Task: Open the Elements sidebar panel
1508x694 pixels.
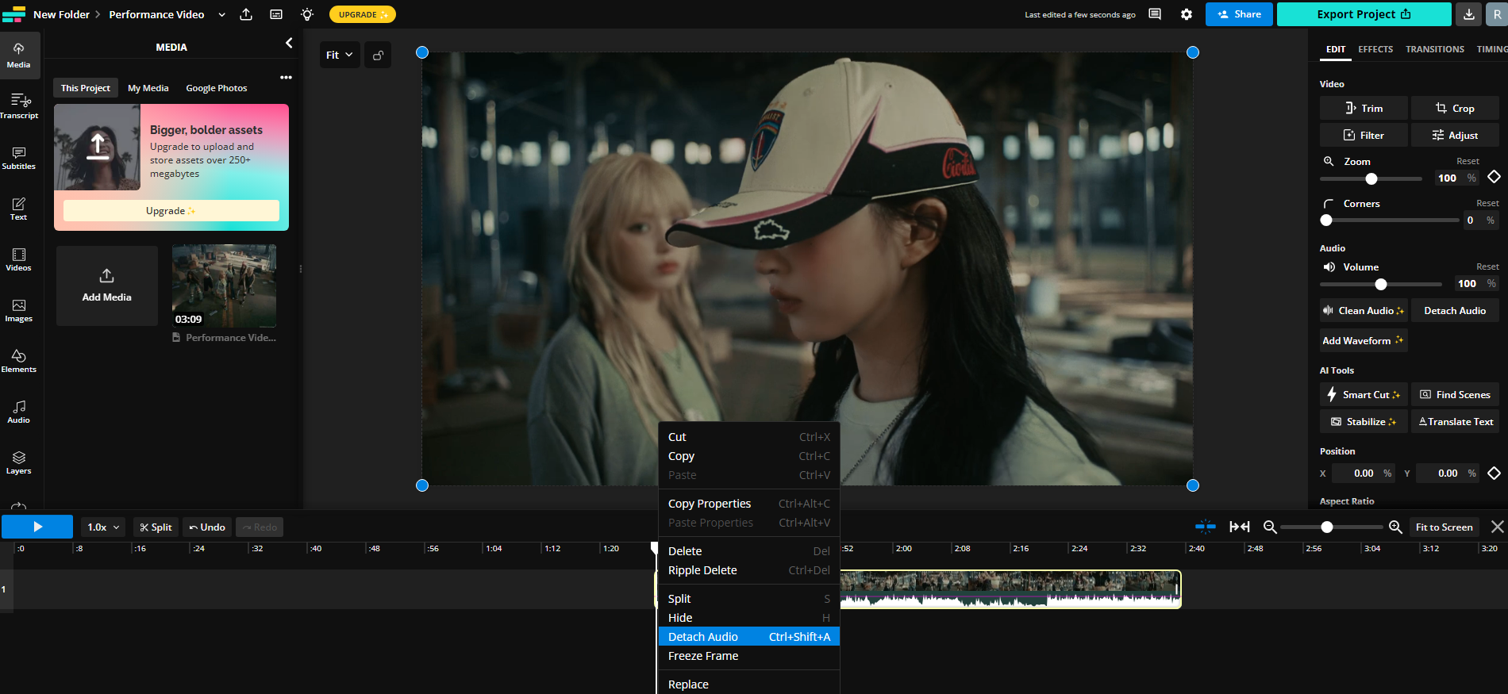Action: (x=19, y=361)
